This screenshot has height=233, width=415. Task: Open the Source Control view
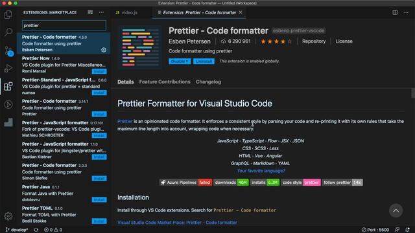pos(8,50)
